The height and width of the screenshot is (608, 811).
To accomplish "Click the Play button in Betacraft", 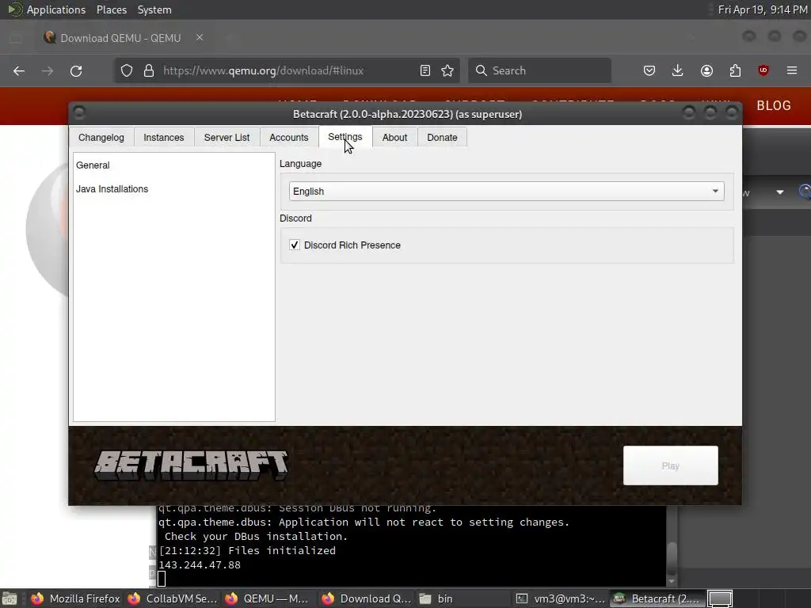I will (x=670, y=465).
